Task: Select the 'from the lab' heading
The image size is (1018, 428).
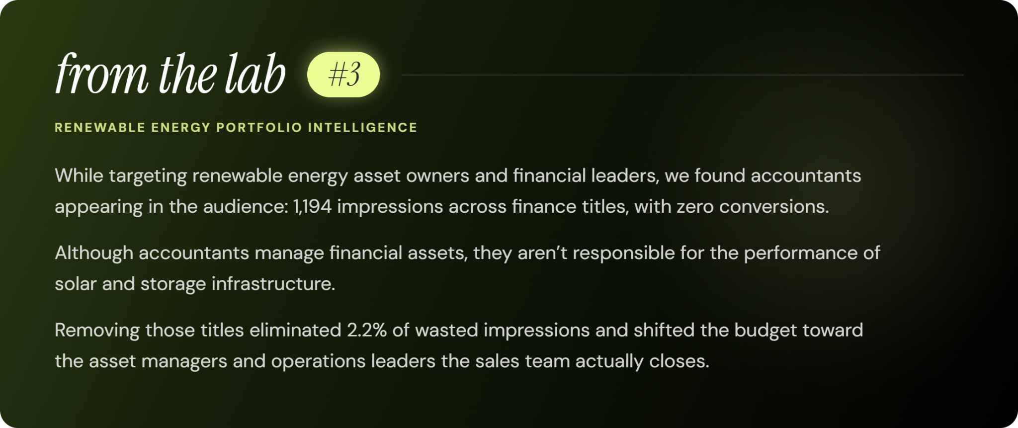Action: (x=170, y=74)
